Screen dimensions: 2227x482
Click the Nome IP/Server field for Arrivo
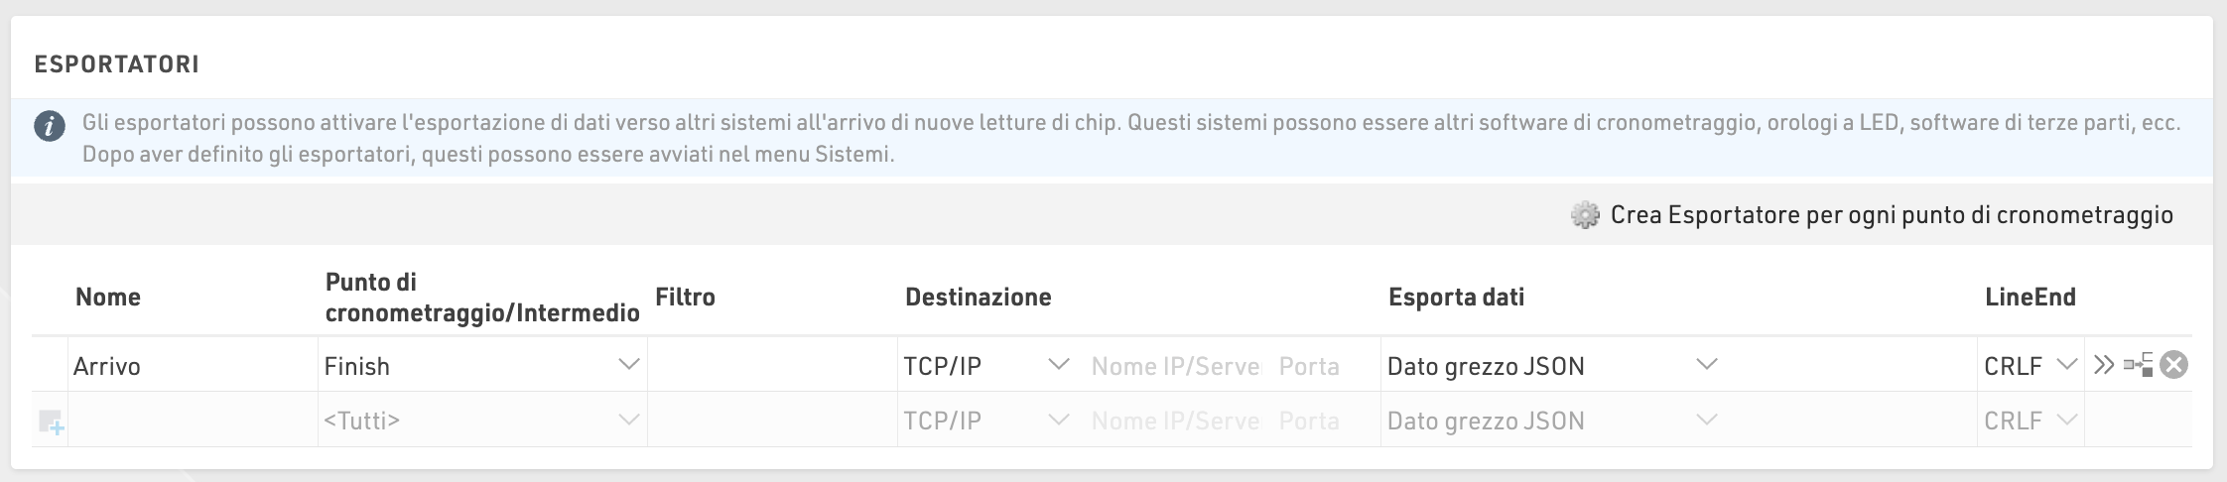tap(1175, 366)
